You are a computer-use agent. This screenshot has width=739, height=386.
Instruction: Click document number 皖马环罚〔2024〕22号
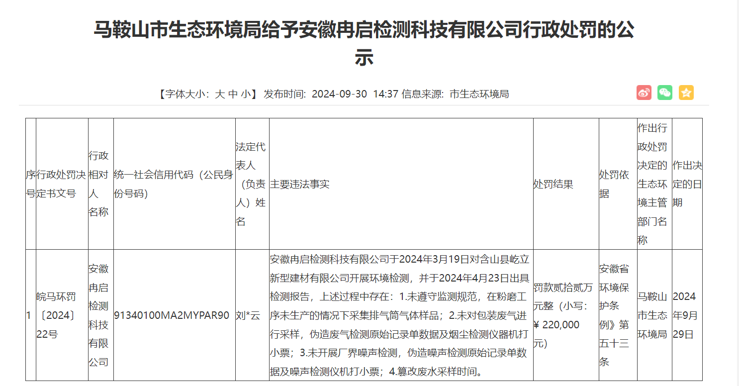coord(62,315)
